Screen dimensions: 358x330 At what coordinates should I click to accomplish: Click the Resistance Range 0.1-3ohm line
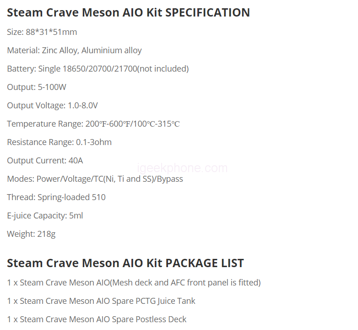[x=59, y=142]
